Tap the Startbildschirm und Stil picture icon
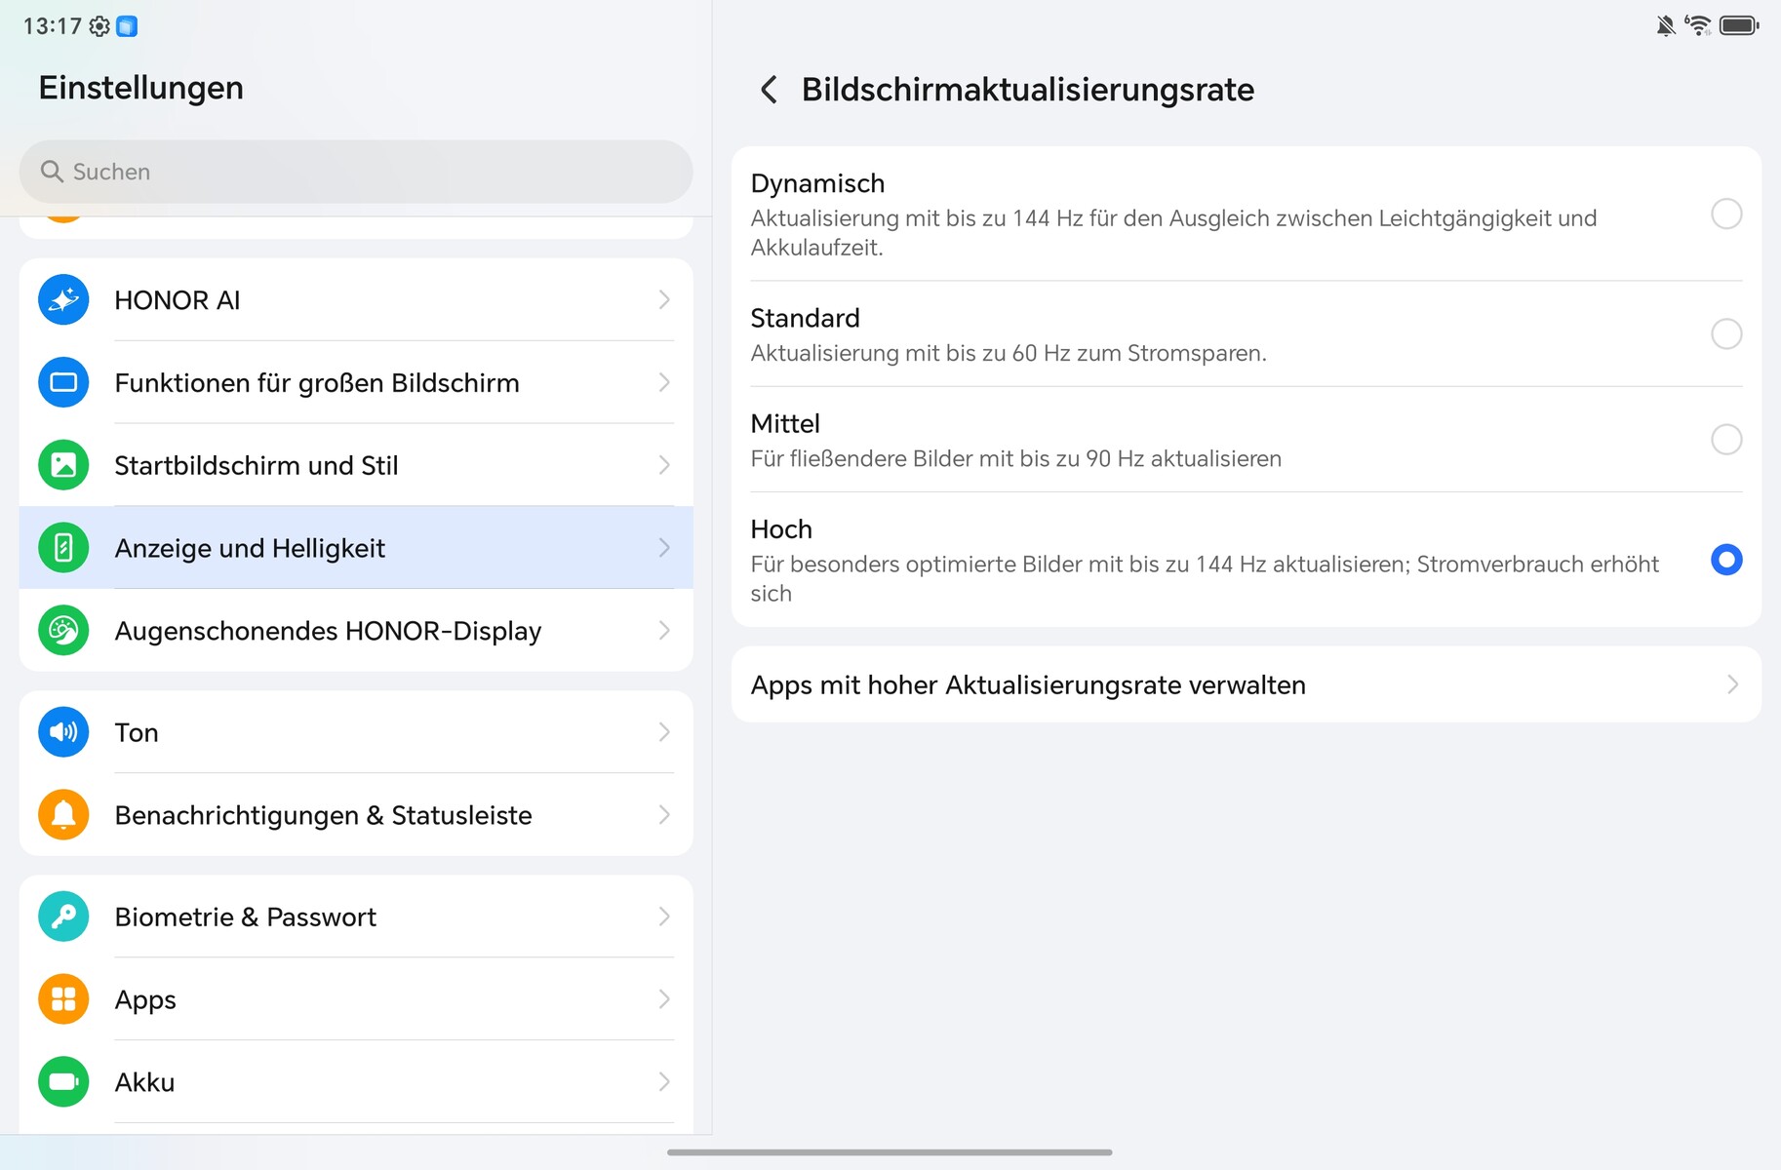 point(63,465)
